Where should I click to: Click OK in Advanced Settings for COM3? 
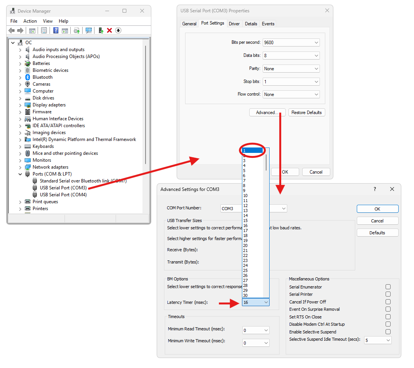(x=377, y=209)
